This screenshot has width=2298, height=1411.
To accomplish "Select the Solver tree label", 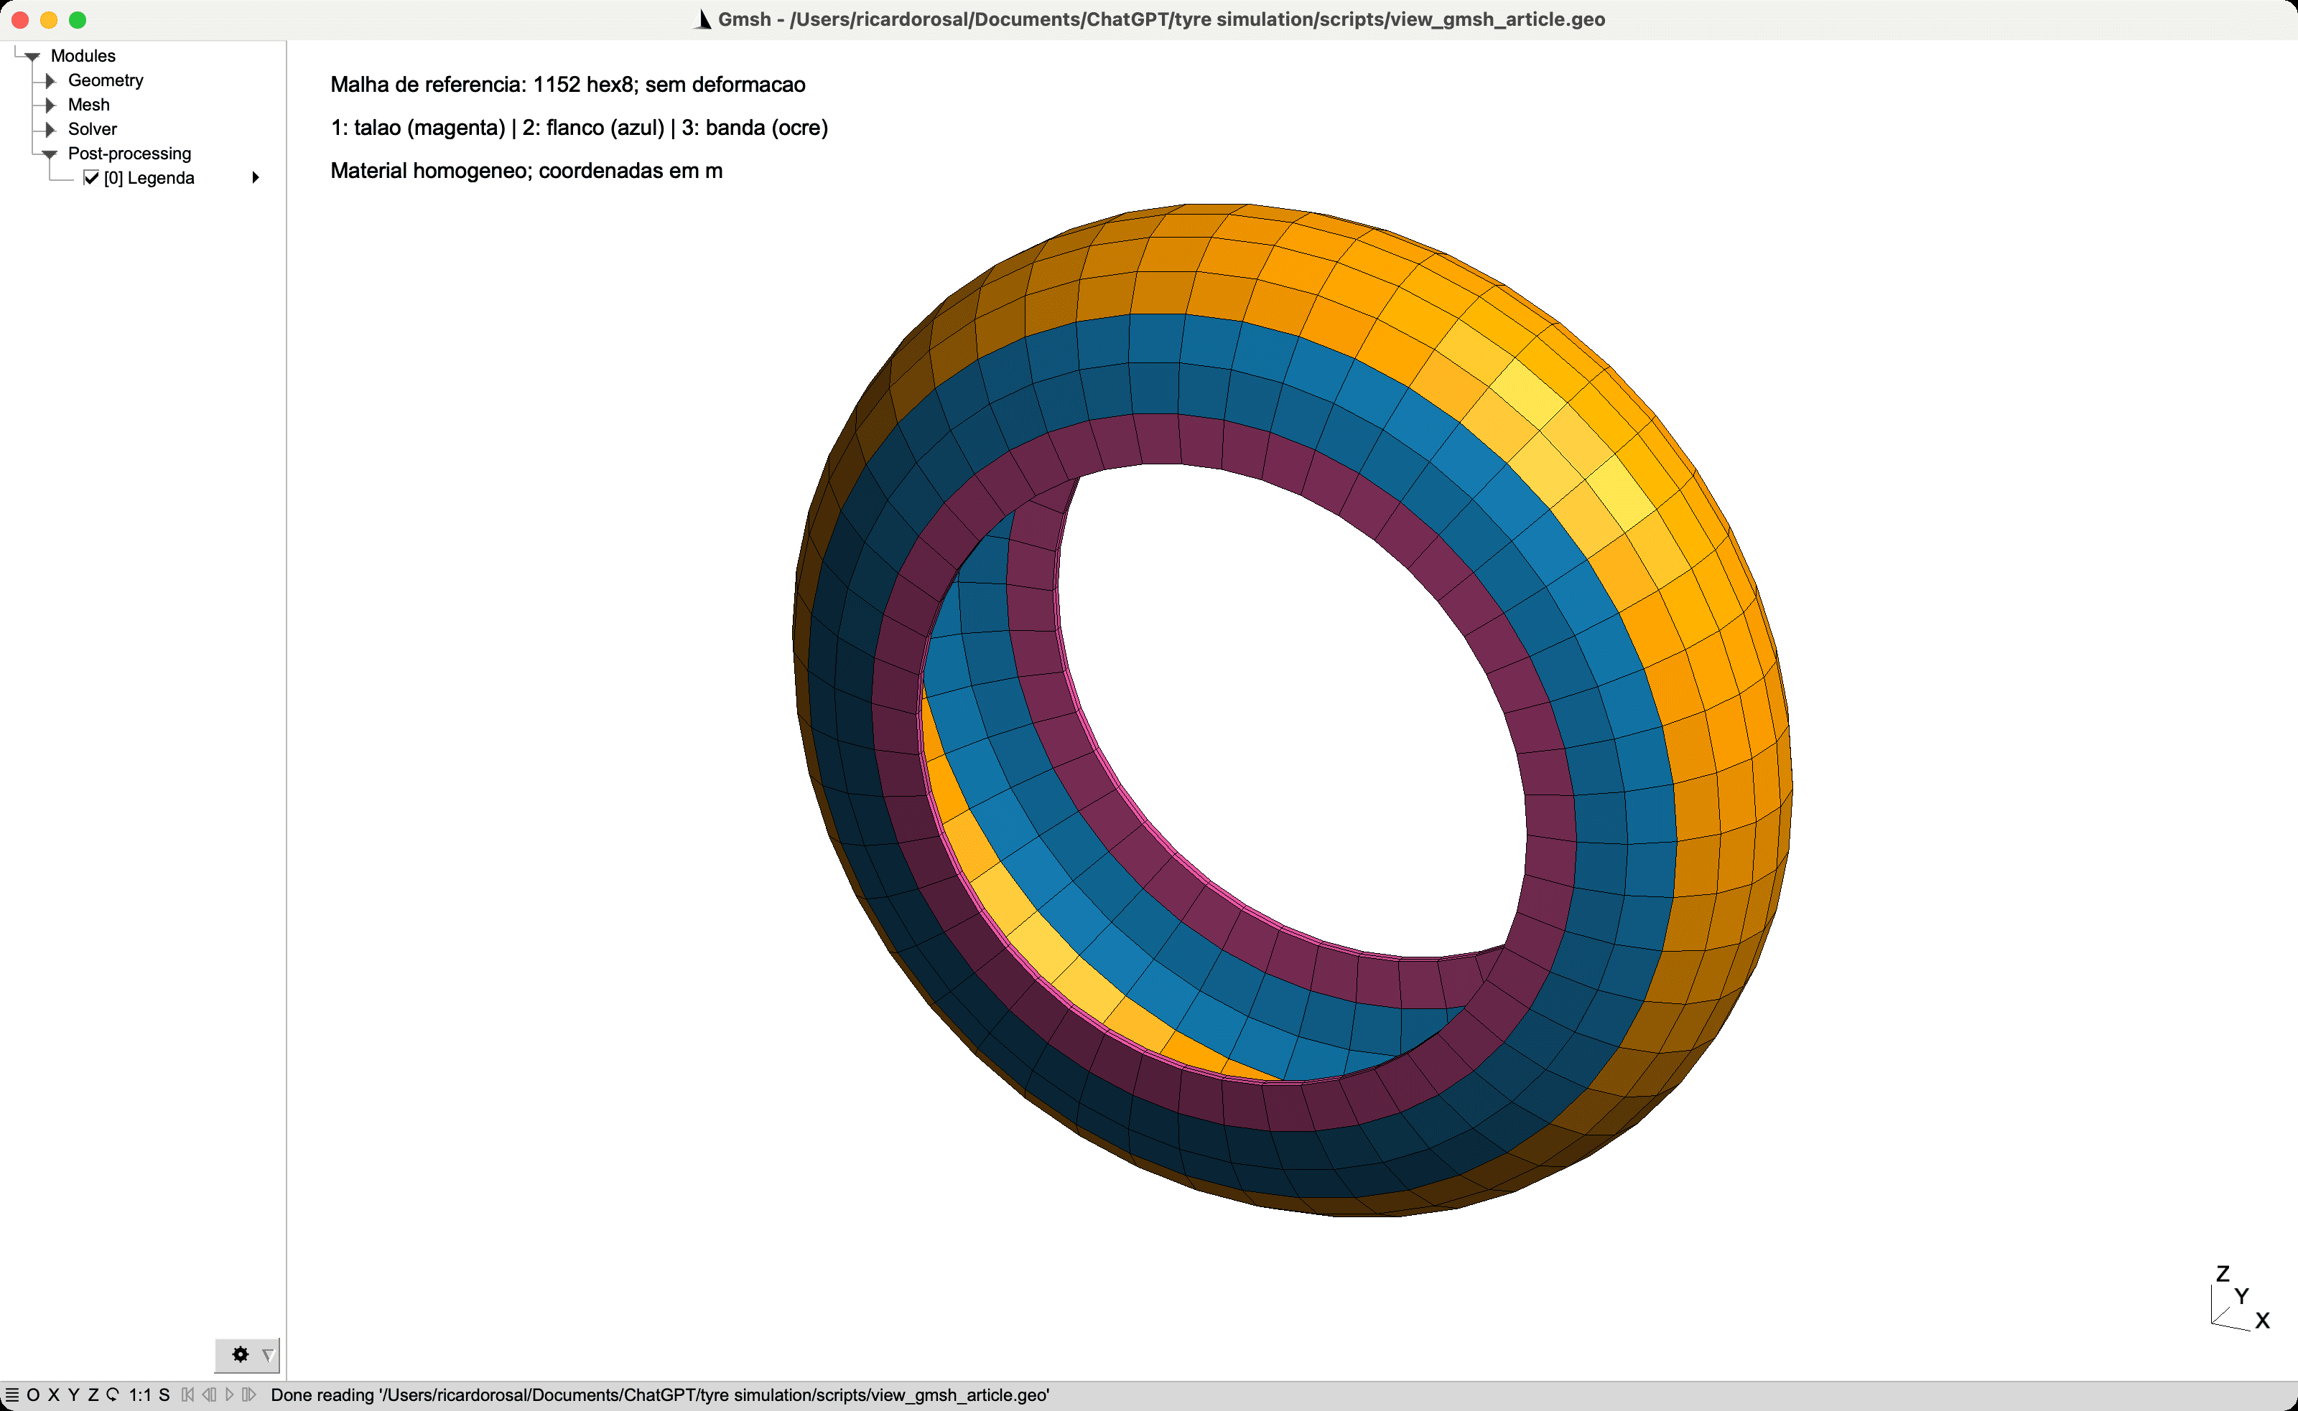I will tap(93, 128).
